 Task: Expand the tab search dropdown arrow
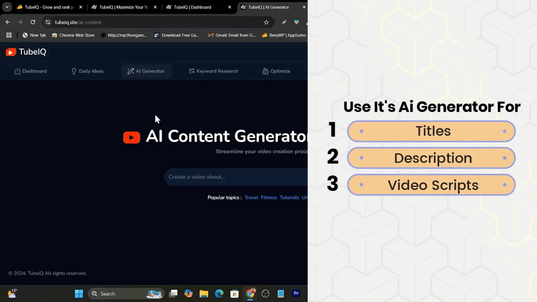tap(7, 7)
